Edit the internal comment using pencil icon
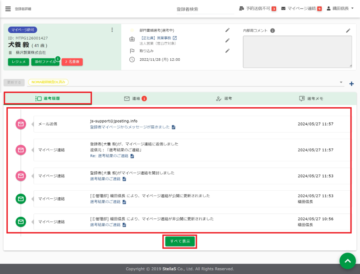Screen dimensions: 360x274 [x=348, y=31]
